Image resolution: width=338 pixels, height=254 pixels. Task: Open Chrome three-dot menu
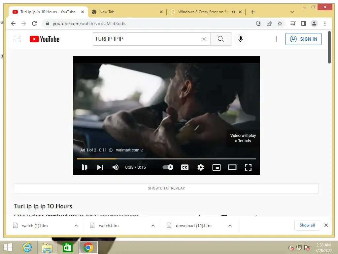325,23
